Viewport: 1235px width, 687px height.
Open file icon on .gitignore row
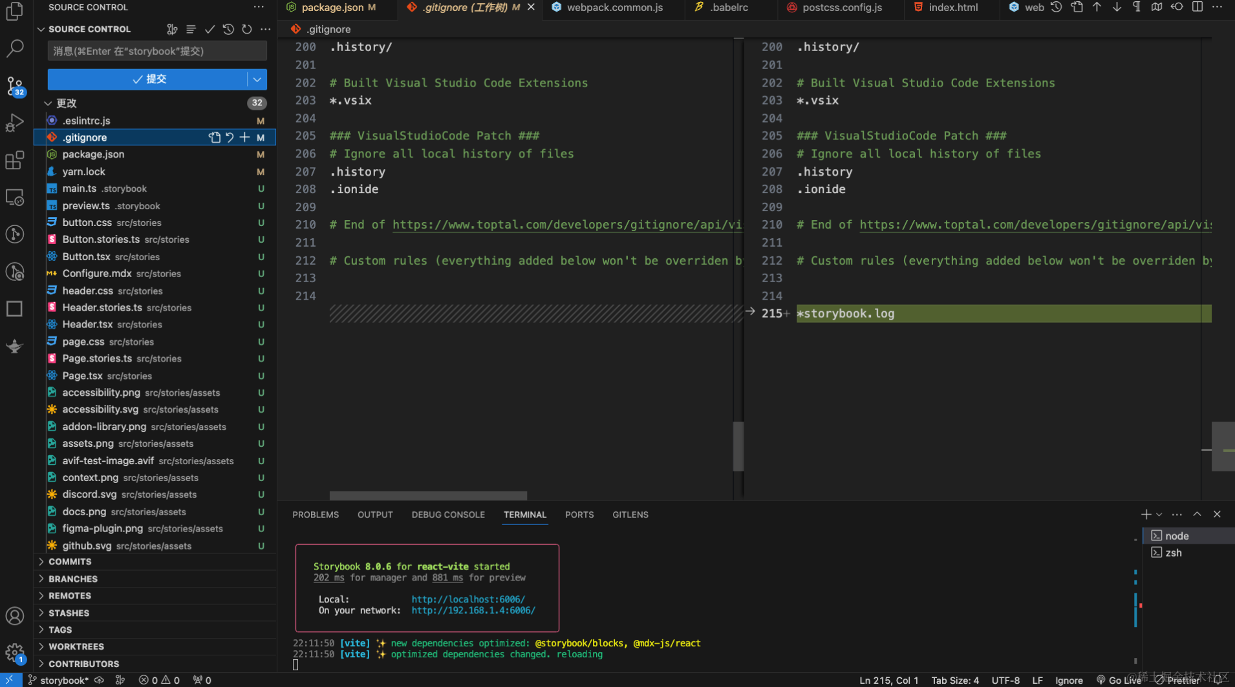tap(214, 137)
